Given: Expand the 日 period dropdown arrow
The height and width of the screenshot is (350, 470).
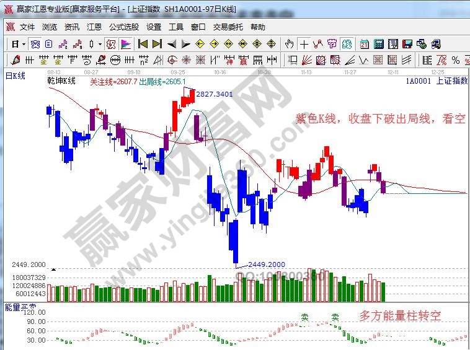Looking at the screenshot, I should click(x=24, y=44).
